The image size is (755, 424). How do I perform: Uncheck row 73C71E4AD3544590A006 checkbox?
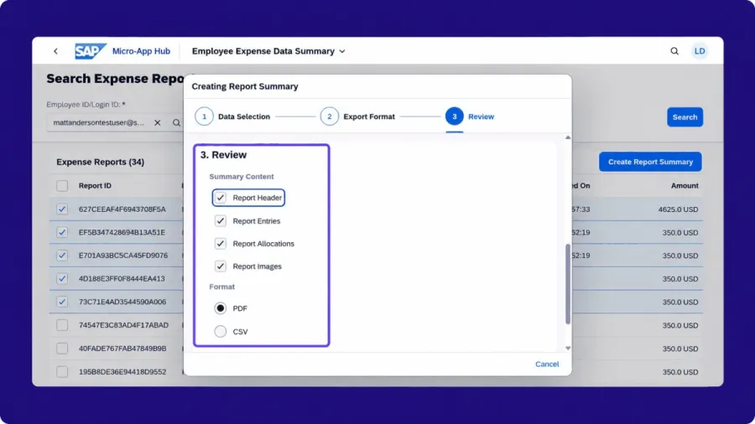(62, 302)
